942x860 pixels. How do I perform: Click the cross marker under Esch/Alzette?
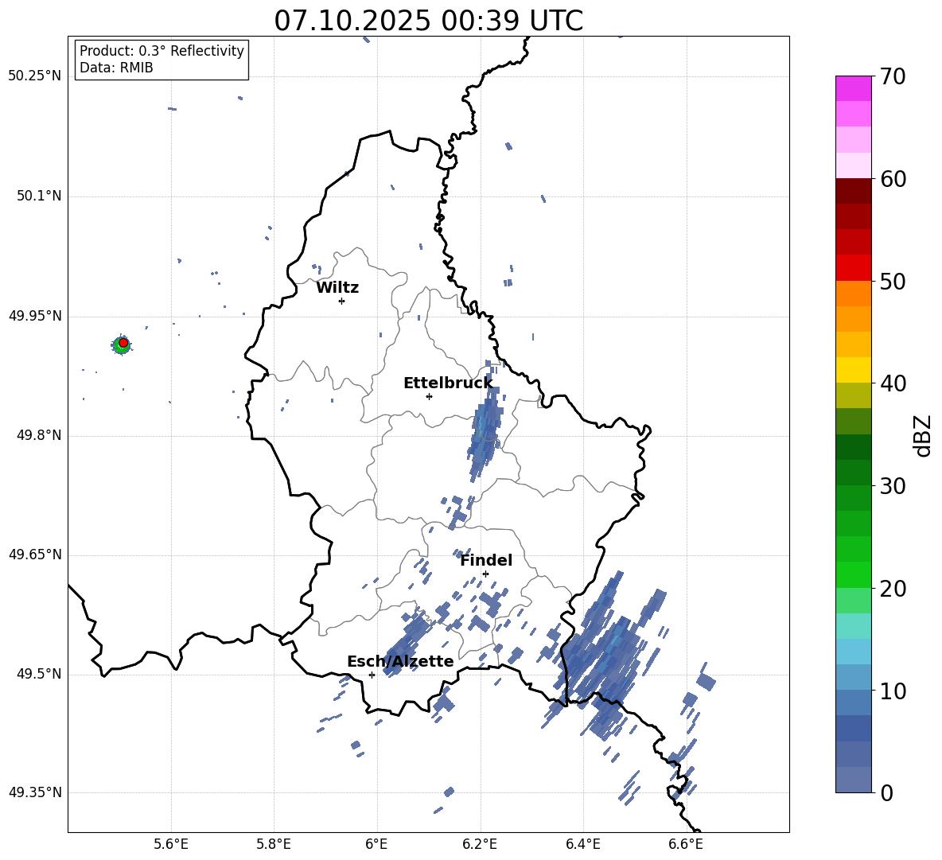coord(372,675)
